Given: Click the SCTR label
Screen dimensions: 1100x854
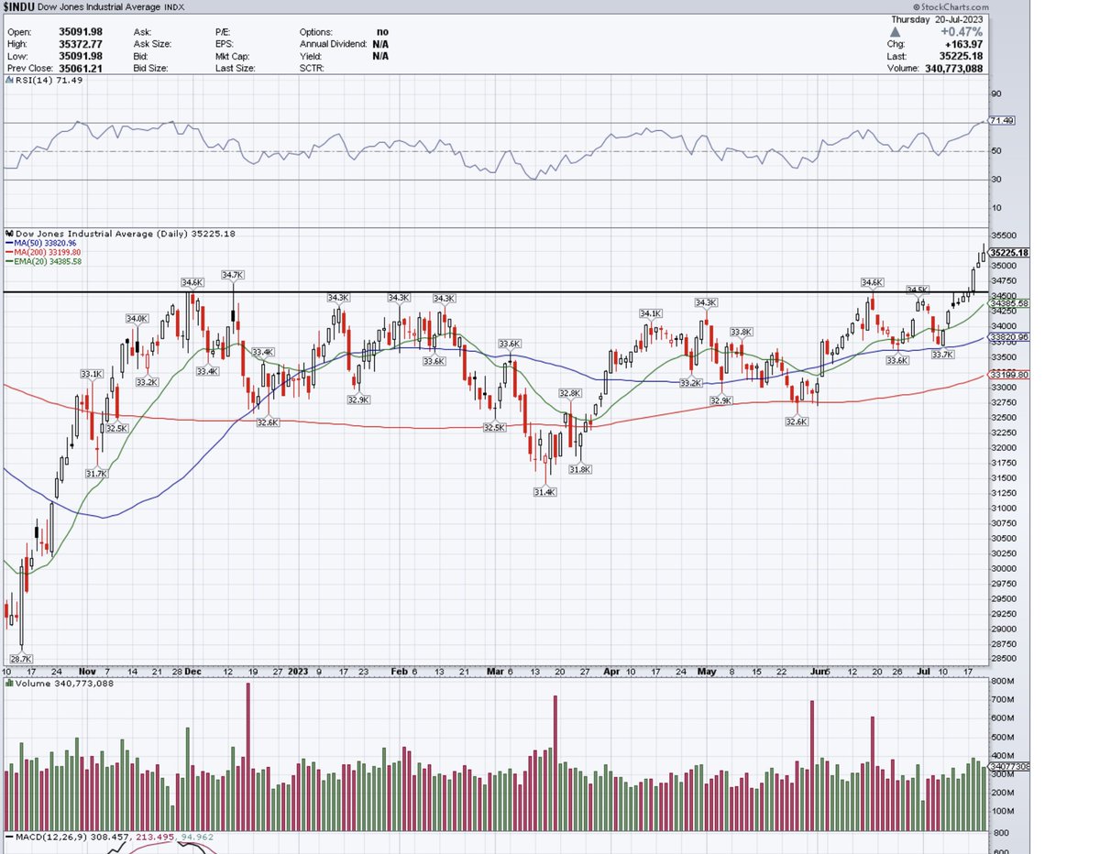Looking at the screenshot, I should click(x=313, y=67).
